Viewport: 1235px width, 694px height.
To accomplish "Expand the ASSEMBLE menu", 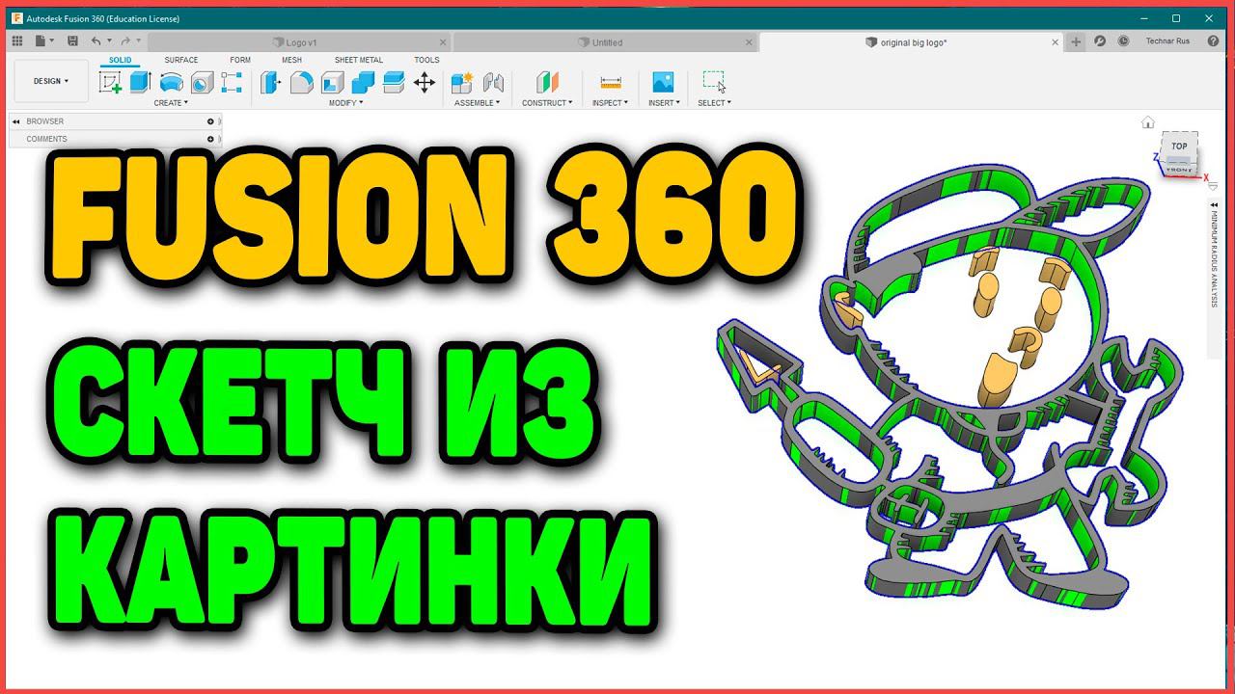I will (477, 102).
